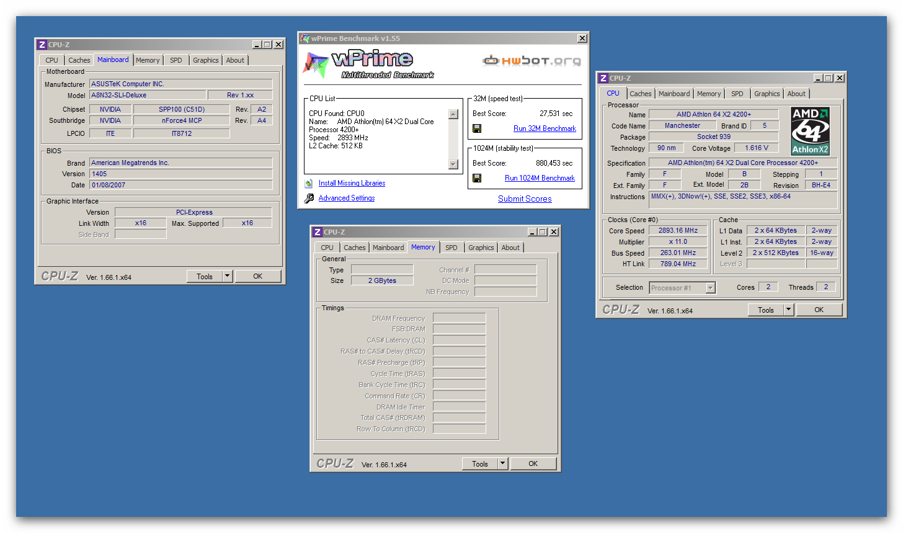Click Tools button in right CPU-Z window
The width and height of the screenshot is (903, 533).
click(766, 310)
